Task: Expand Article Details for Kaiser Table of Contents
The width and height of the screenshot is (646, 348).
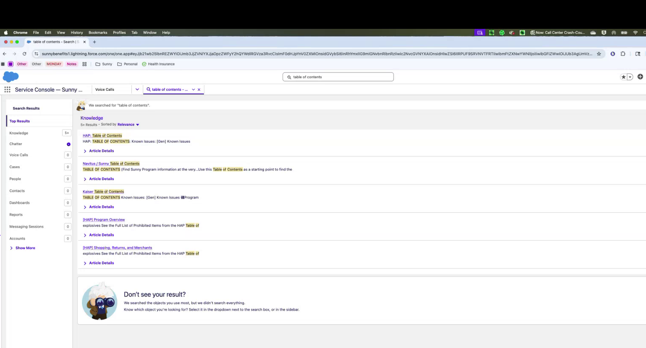Action: [101, 207]
